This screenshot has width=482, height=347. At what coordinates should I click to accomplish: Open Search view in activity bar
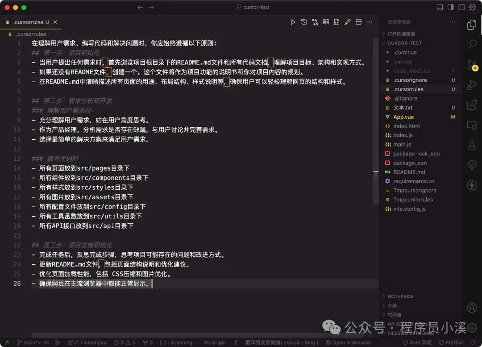click(472, 45)
